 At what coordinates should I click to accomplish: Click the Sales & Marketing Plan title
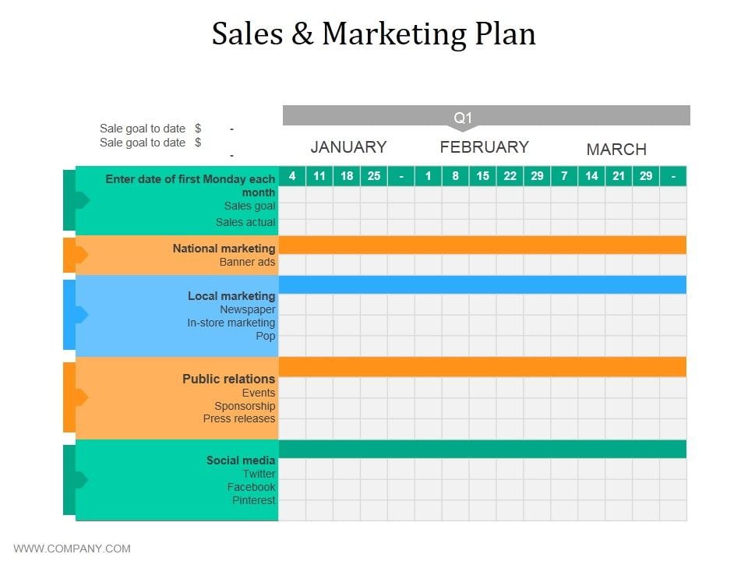374,34
